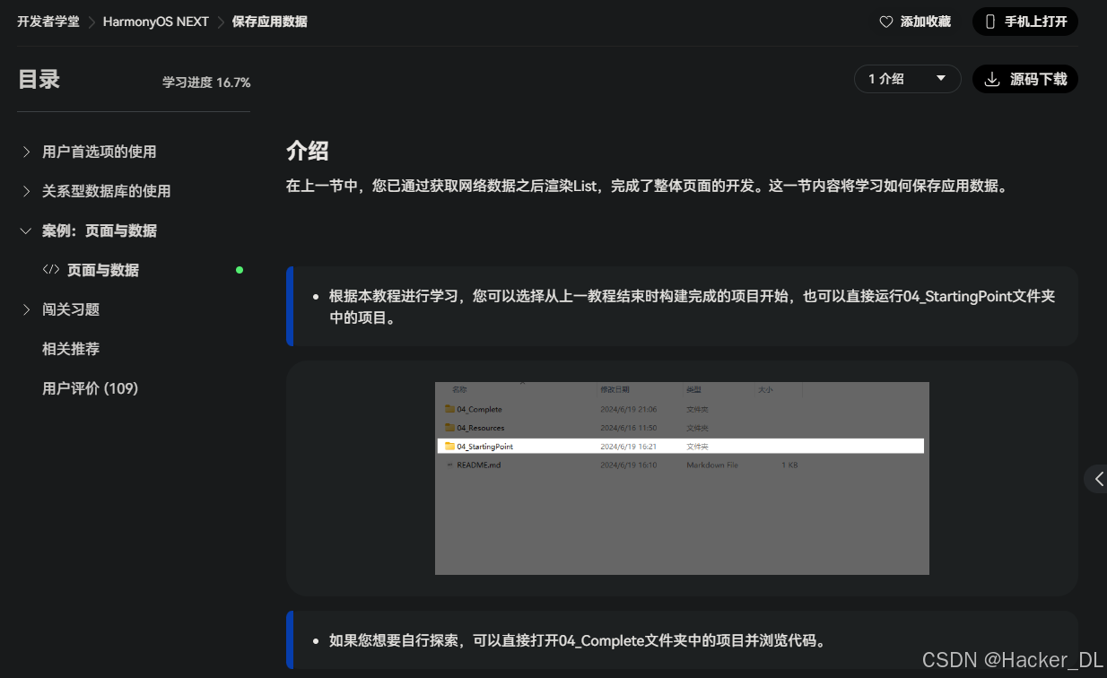
Task: Select the 案例：页面与数据 chapter
Action: coord(100,230)
